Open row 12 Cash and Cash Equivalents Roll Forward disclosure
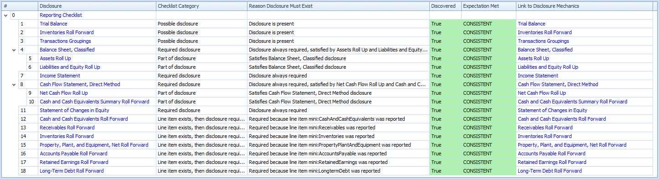659x179 pixels. pyautogui.click(x=84, y=119)
